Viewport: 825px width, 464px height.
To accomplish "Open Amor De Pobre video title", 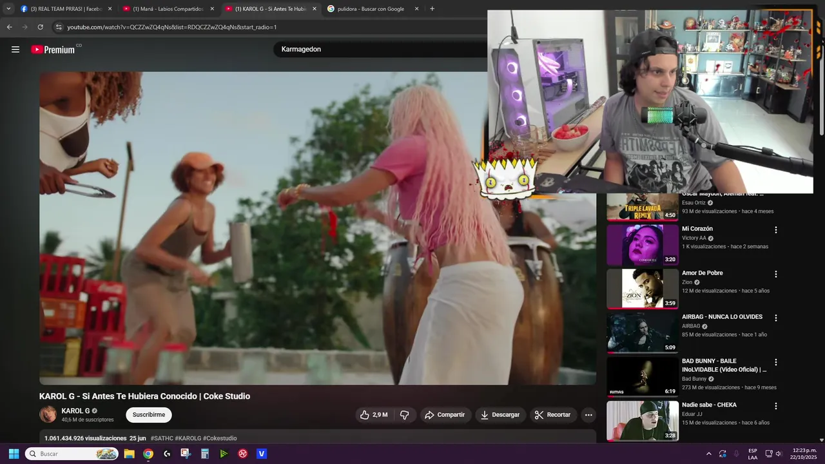I will click(703, 273).
